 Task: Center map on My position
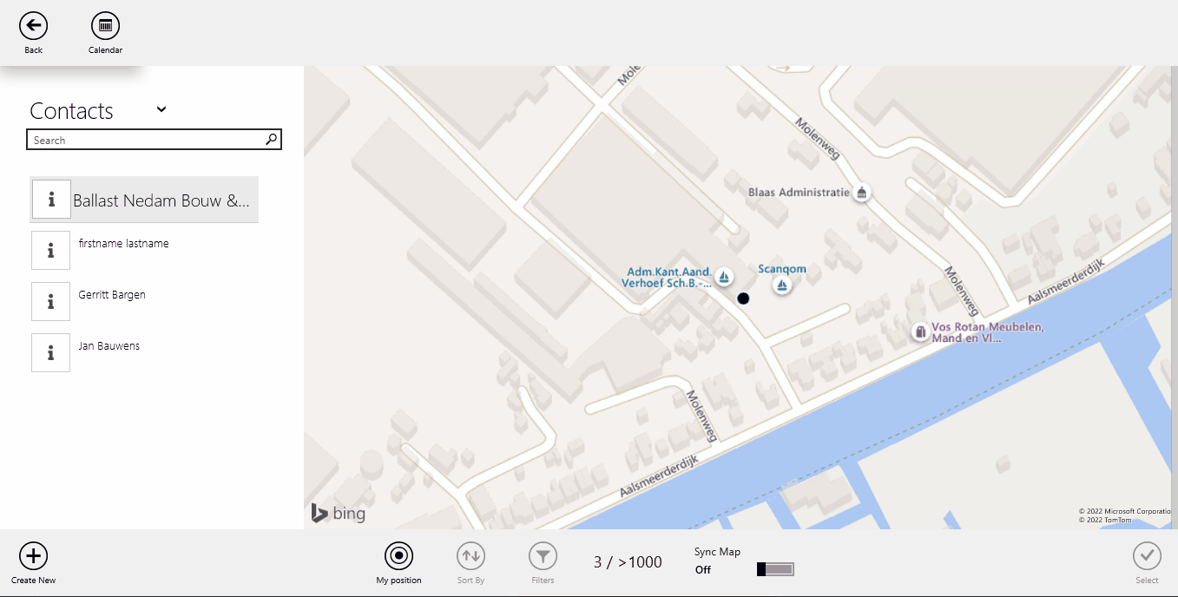(398, 556)
